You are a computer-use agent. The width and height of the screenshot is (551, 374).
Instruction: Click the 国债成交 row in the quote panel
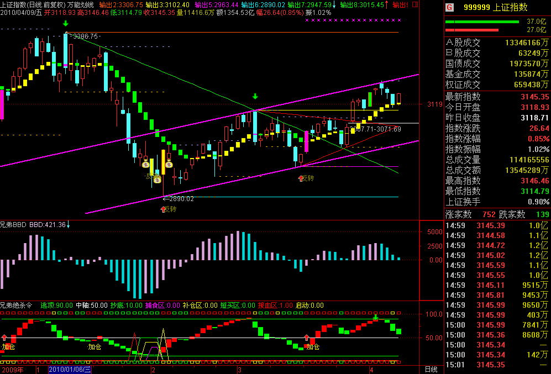point(497,64)
